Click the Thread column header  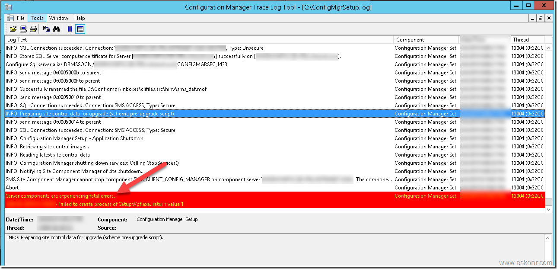(x=523, y=39)
